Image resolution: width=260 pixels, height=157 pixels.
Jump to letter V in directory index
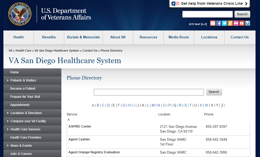[x=201, y=105]
